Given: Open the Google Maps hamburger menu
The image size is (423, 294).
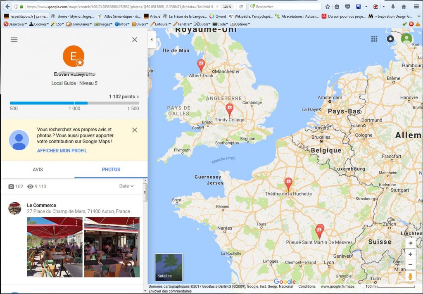Looking at the screenshot, I should click(14, 40).
